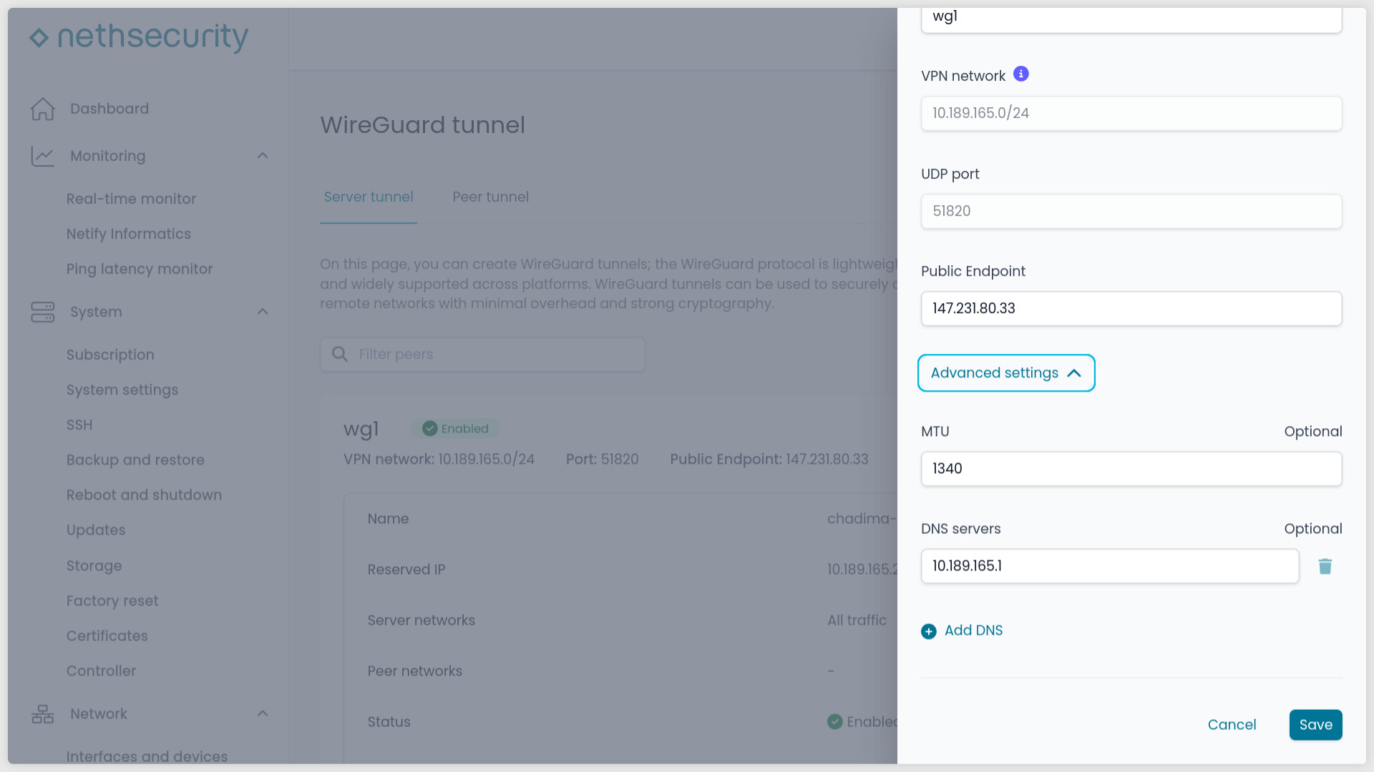Click the Add DNS plus icon
This screenshot has width=1374, height=772.
[x=929, y=631]
